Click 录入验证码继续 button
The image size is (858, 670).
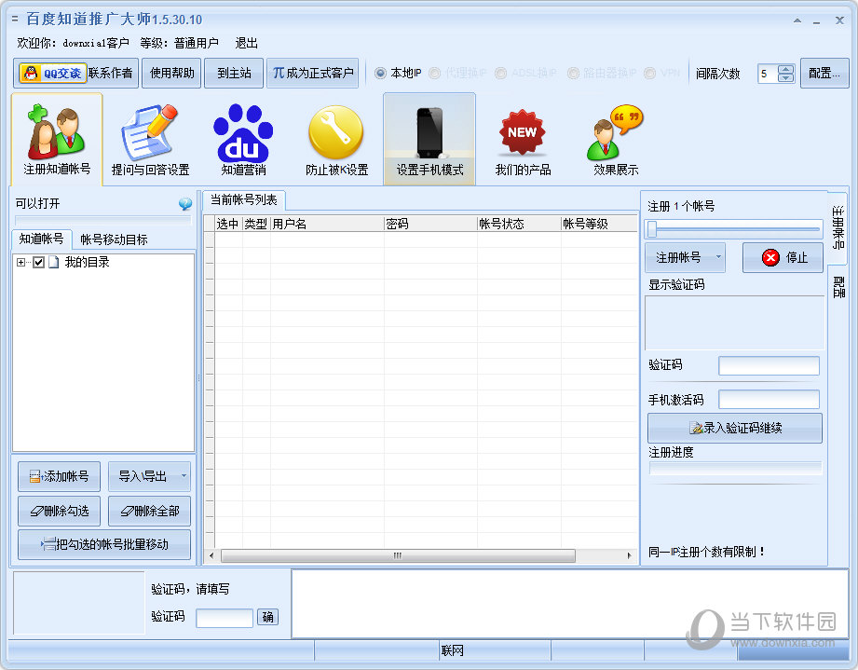pyautogui.click(x=735, y=428)
